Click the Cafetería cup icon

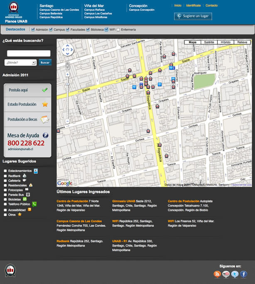(25, 180)
